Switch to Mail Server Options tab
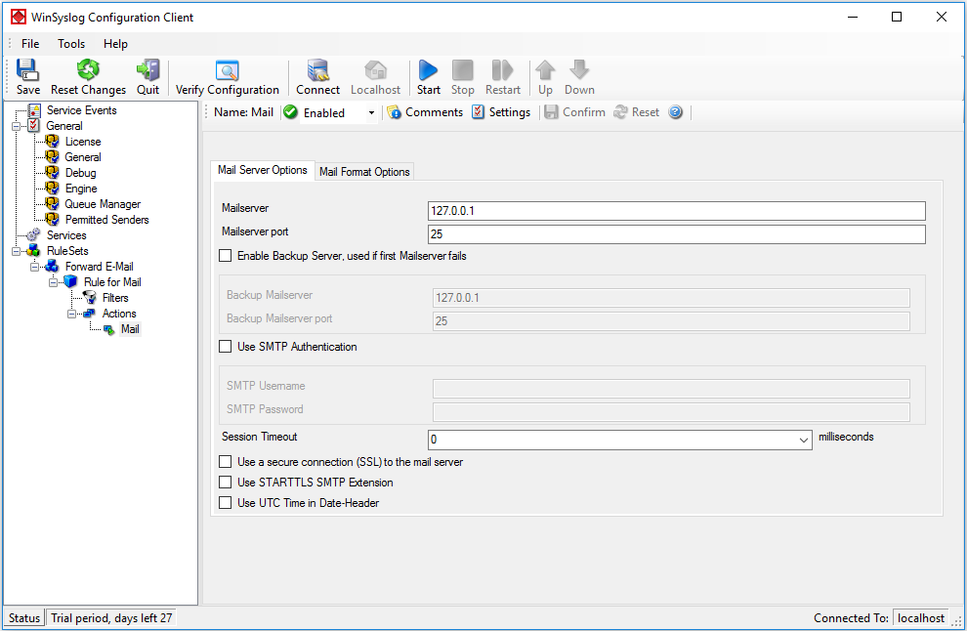The image size is (967, 631). [x=262, y=170]
